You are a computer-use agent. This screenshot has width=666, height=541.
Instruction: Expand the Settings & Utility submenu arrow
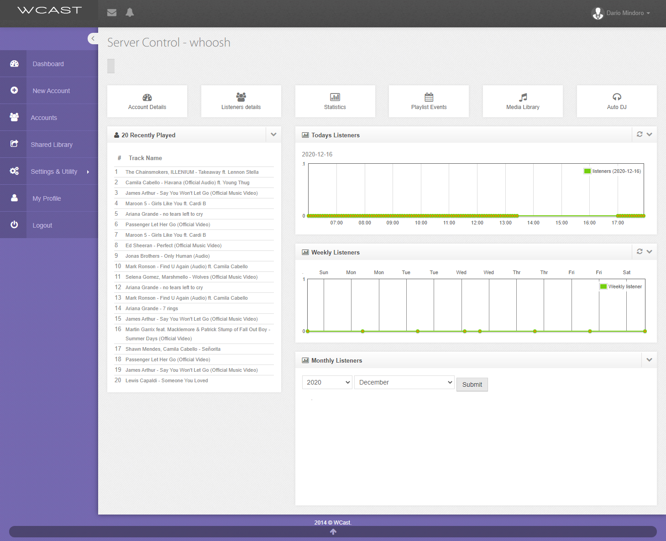(x=88, y=172)
